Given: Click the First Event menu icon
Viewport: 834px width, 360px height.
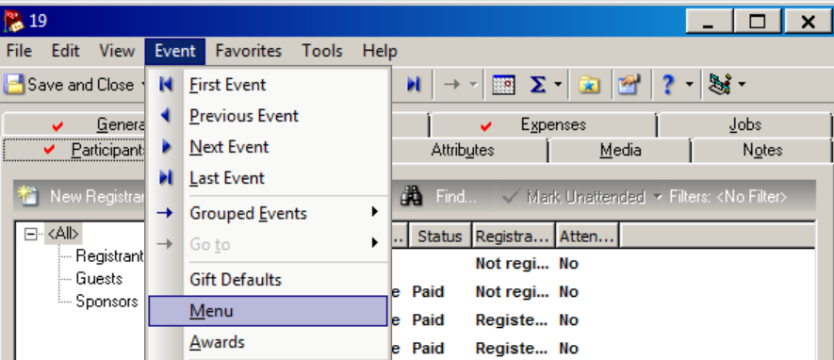Looking at the screenshot, I should click(x=166, y=84).
